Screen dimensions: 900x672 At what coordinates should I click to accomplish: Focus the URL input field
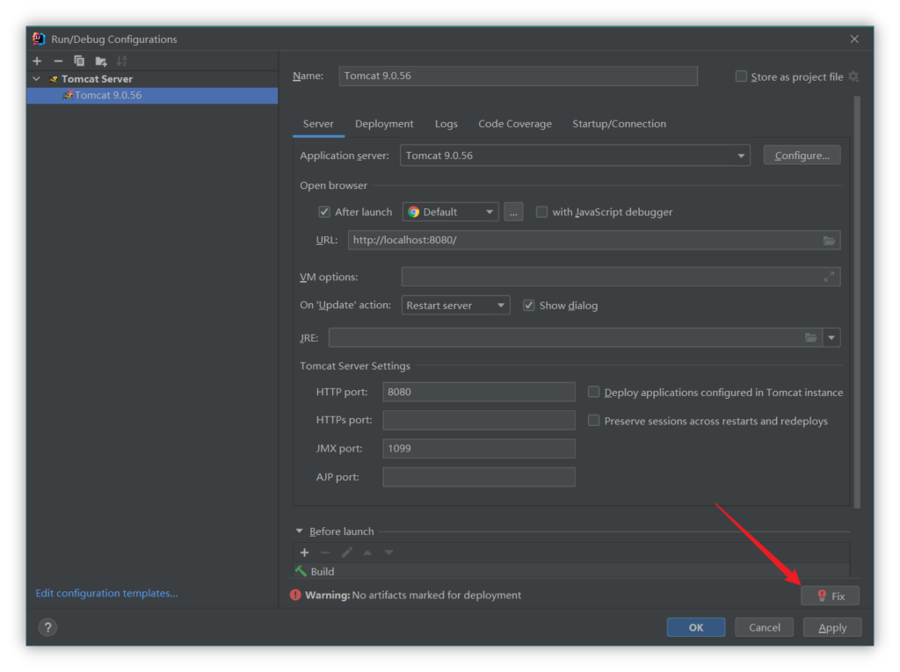point(594,241)
